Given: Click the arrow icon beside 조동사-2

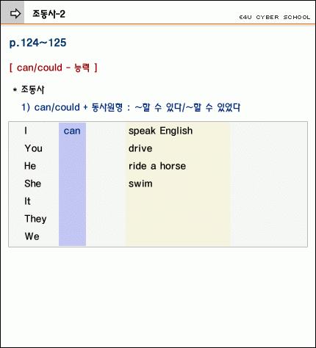Looking at the screenshot, I should [x=15, y=13].
